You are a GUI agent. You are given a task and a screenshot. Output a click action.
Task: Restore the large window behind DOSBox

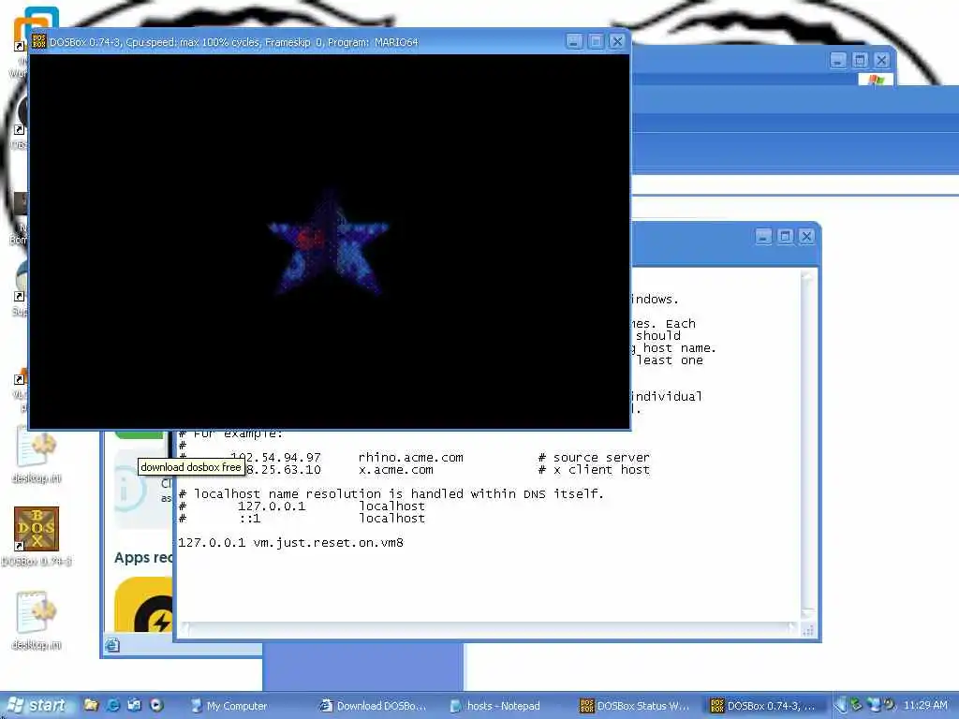860,60
